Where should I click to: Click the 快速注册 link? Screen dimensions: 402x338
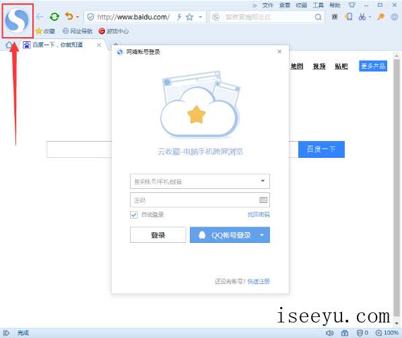(x=259, y=281)
